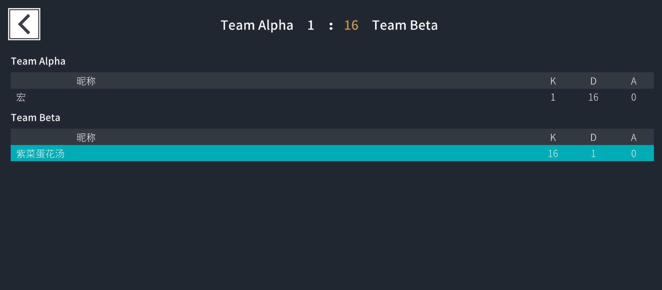Viewport: 662px width, 290px height.
Task: Click 紫菜蛋花汤's kill count of 16
Action: [x=553, y=153]
